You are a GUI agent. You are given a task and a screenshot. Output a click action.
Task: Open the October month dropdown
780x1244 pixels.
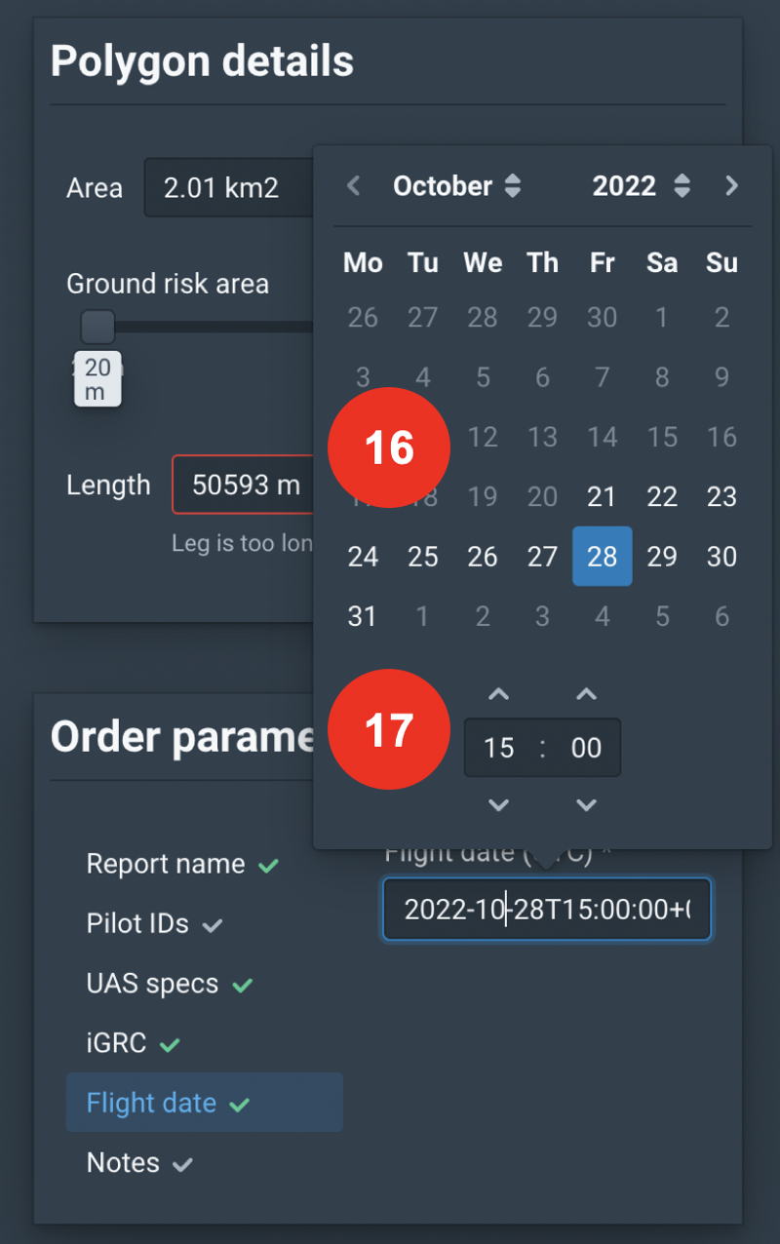click(456, 186)
